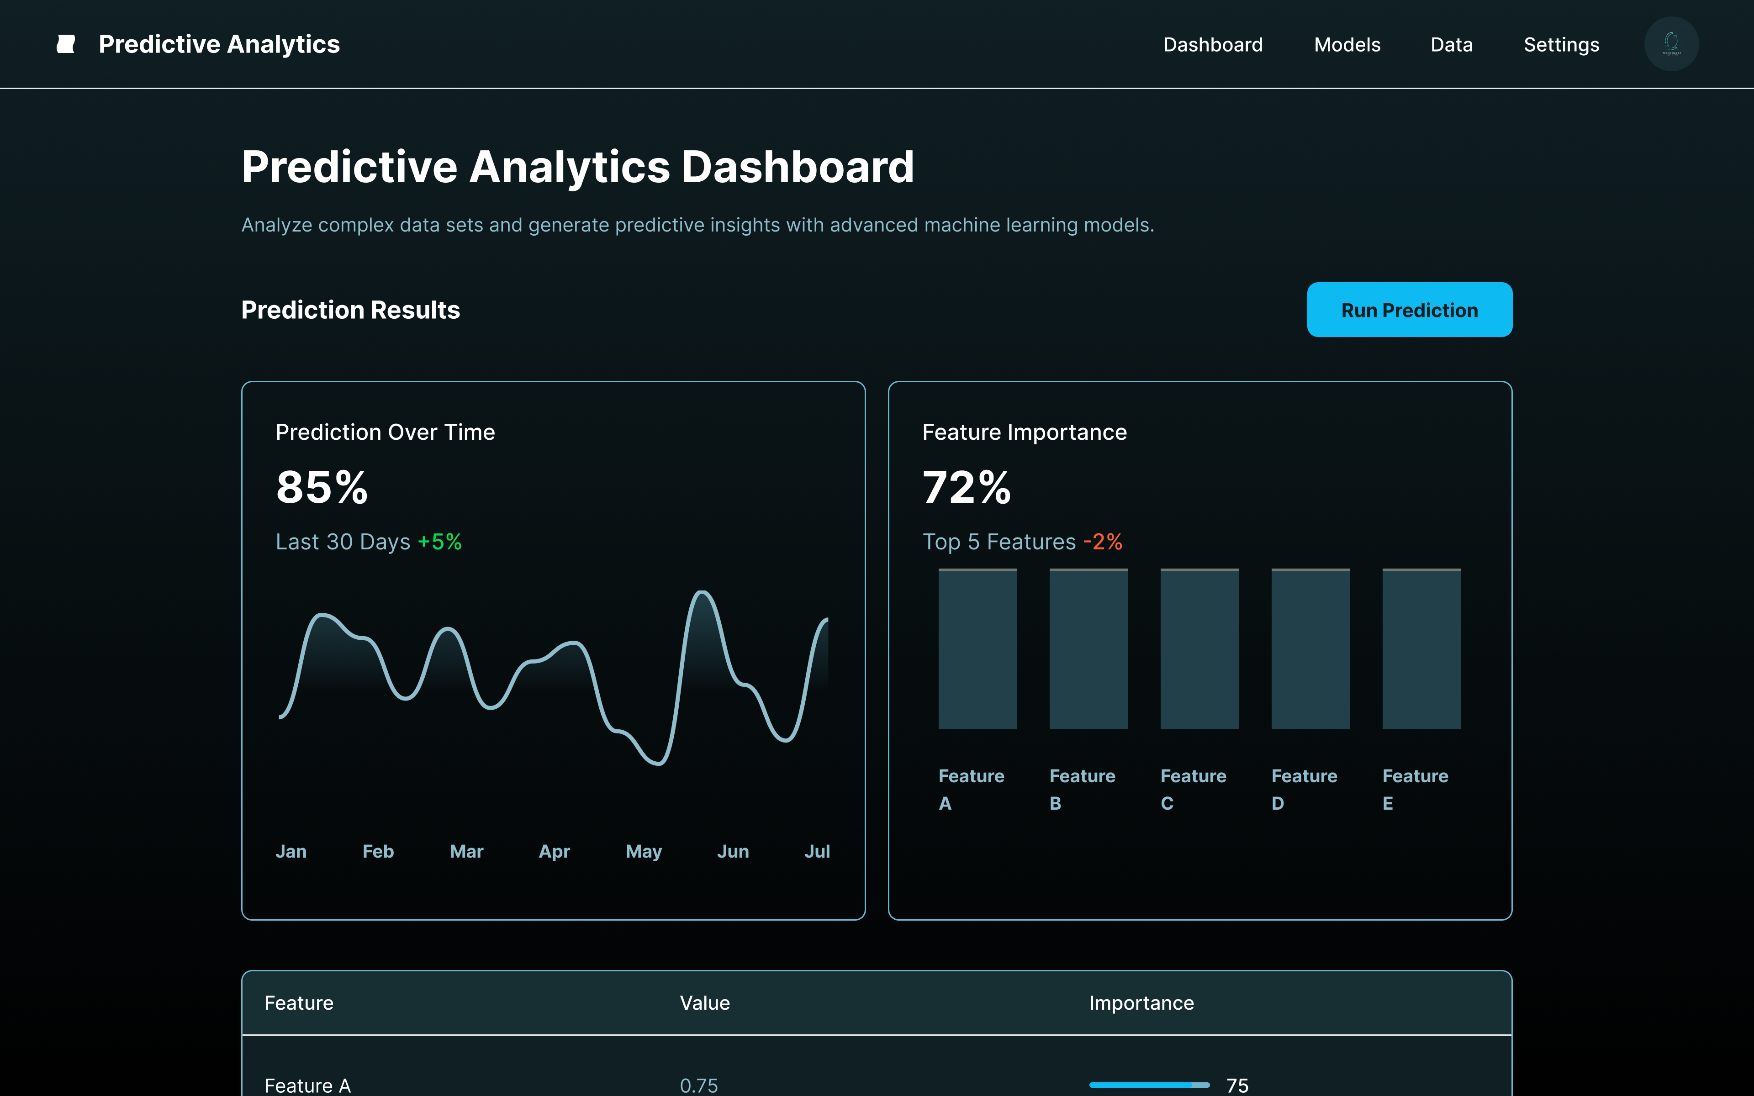Select the Feature D importance bar
1754x1096 pixels.
(1310, 649)
